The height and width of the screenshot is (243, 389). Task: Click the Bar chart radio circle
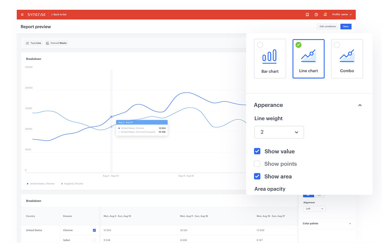click(x=260, y=45)
